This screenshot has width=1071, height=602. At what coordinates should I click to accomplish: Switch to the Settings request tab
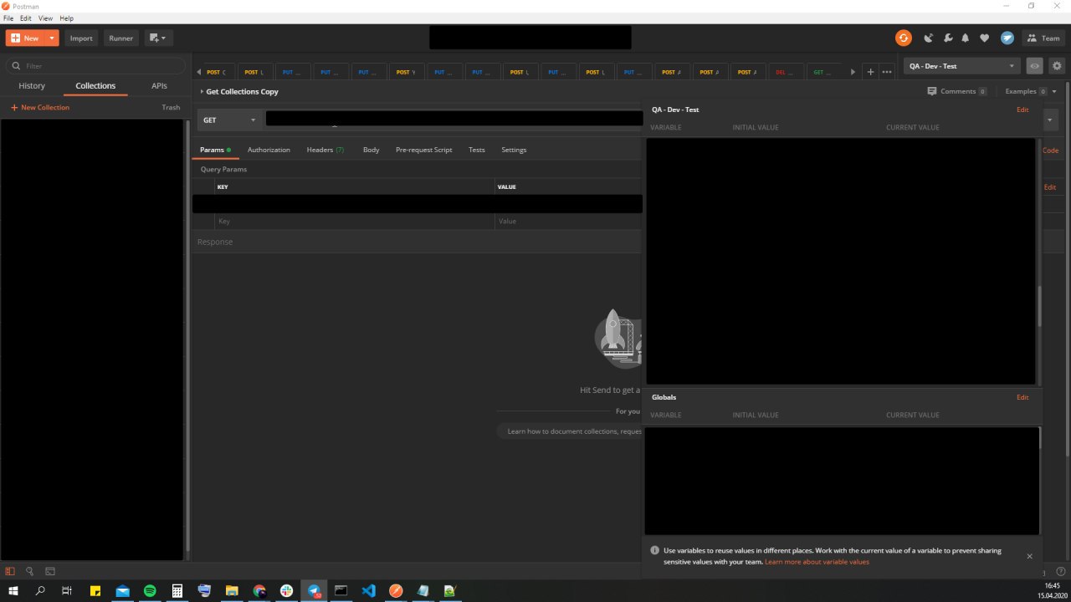pyautogui.click(x=514, y=150)
